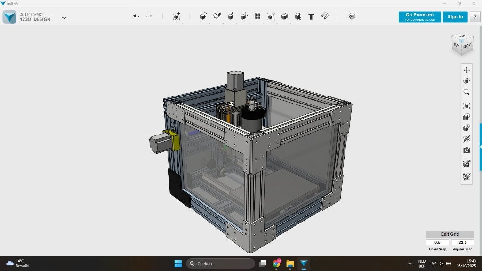Viewport: 482px width, 271px height.
Task: Click the screenshot camera icon
Action: pos(466,150)
